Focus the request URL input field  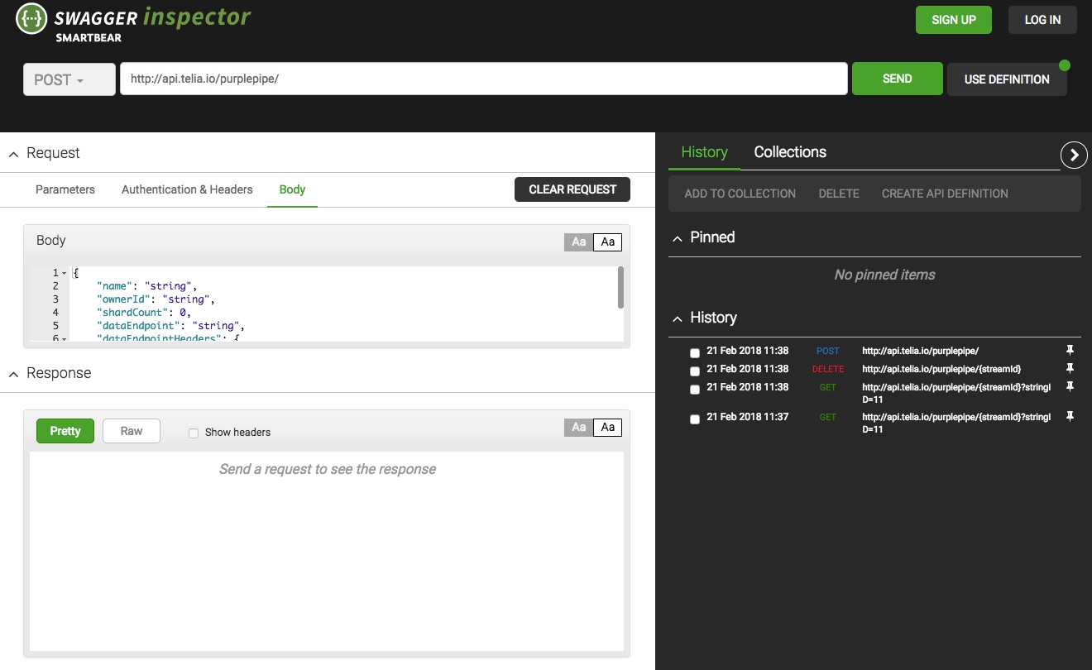pyautogui.click(x=484, y=79)
